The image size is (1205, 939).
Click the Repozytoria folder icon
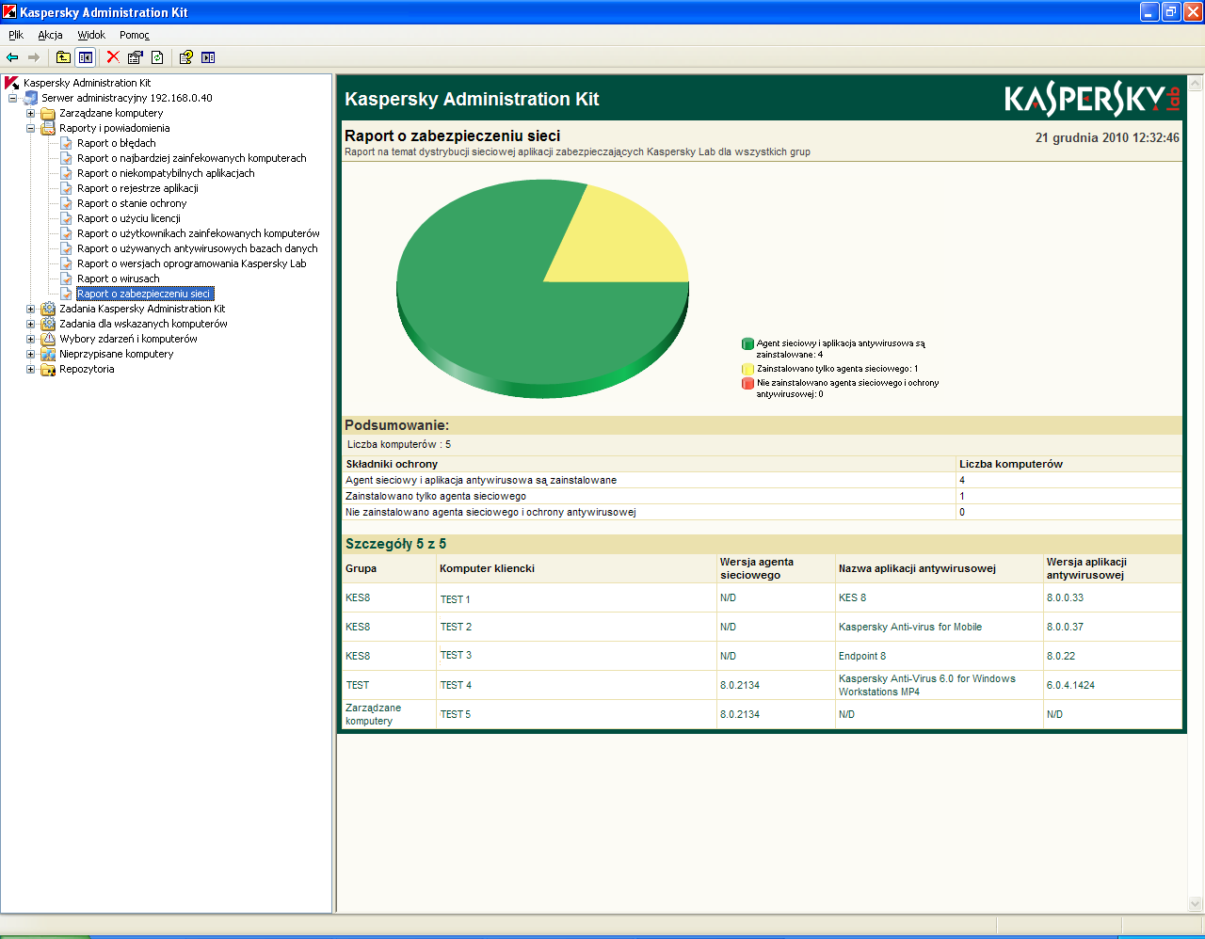coord(48,369)
